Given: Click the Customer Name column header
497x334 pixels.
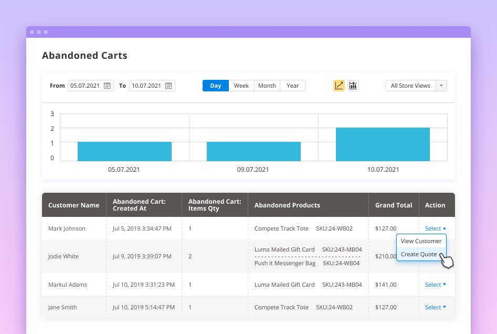Looking at the screenshot, I should (x=74, y=205).
